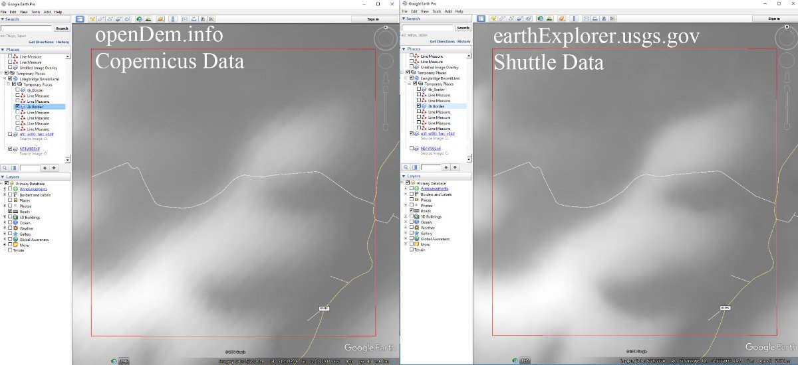Open the Tools menu in left window
Image resolution: width=798 pixels, height=365 pixels.
tap(35, 12)
